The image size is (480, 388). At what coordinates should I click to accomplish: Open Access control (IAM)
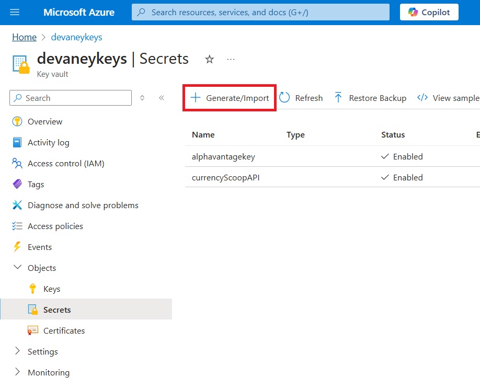click(66, 164)
